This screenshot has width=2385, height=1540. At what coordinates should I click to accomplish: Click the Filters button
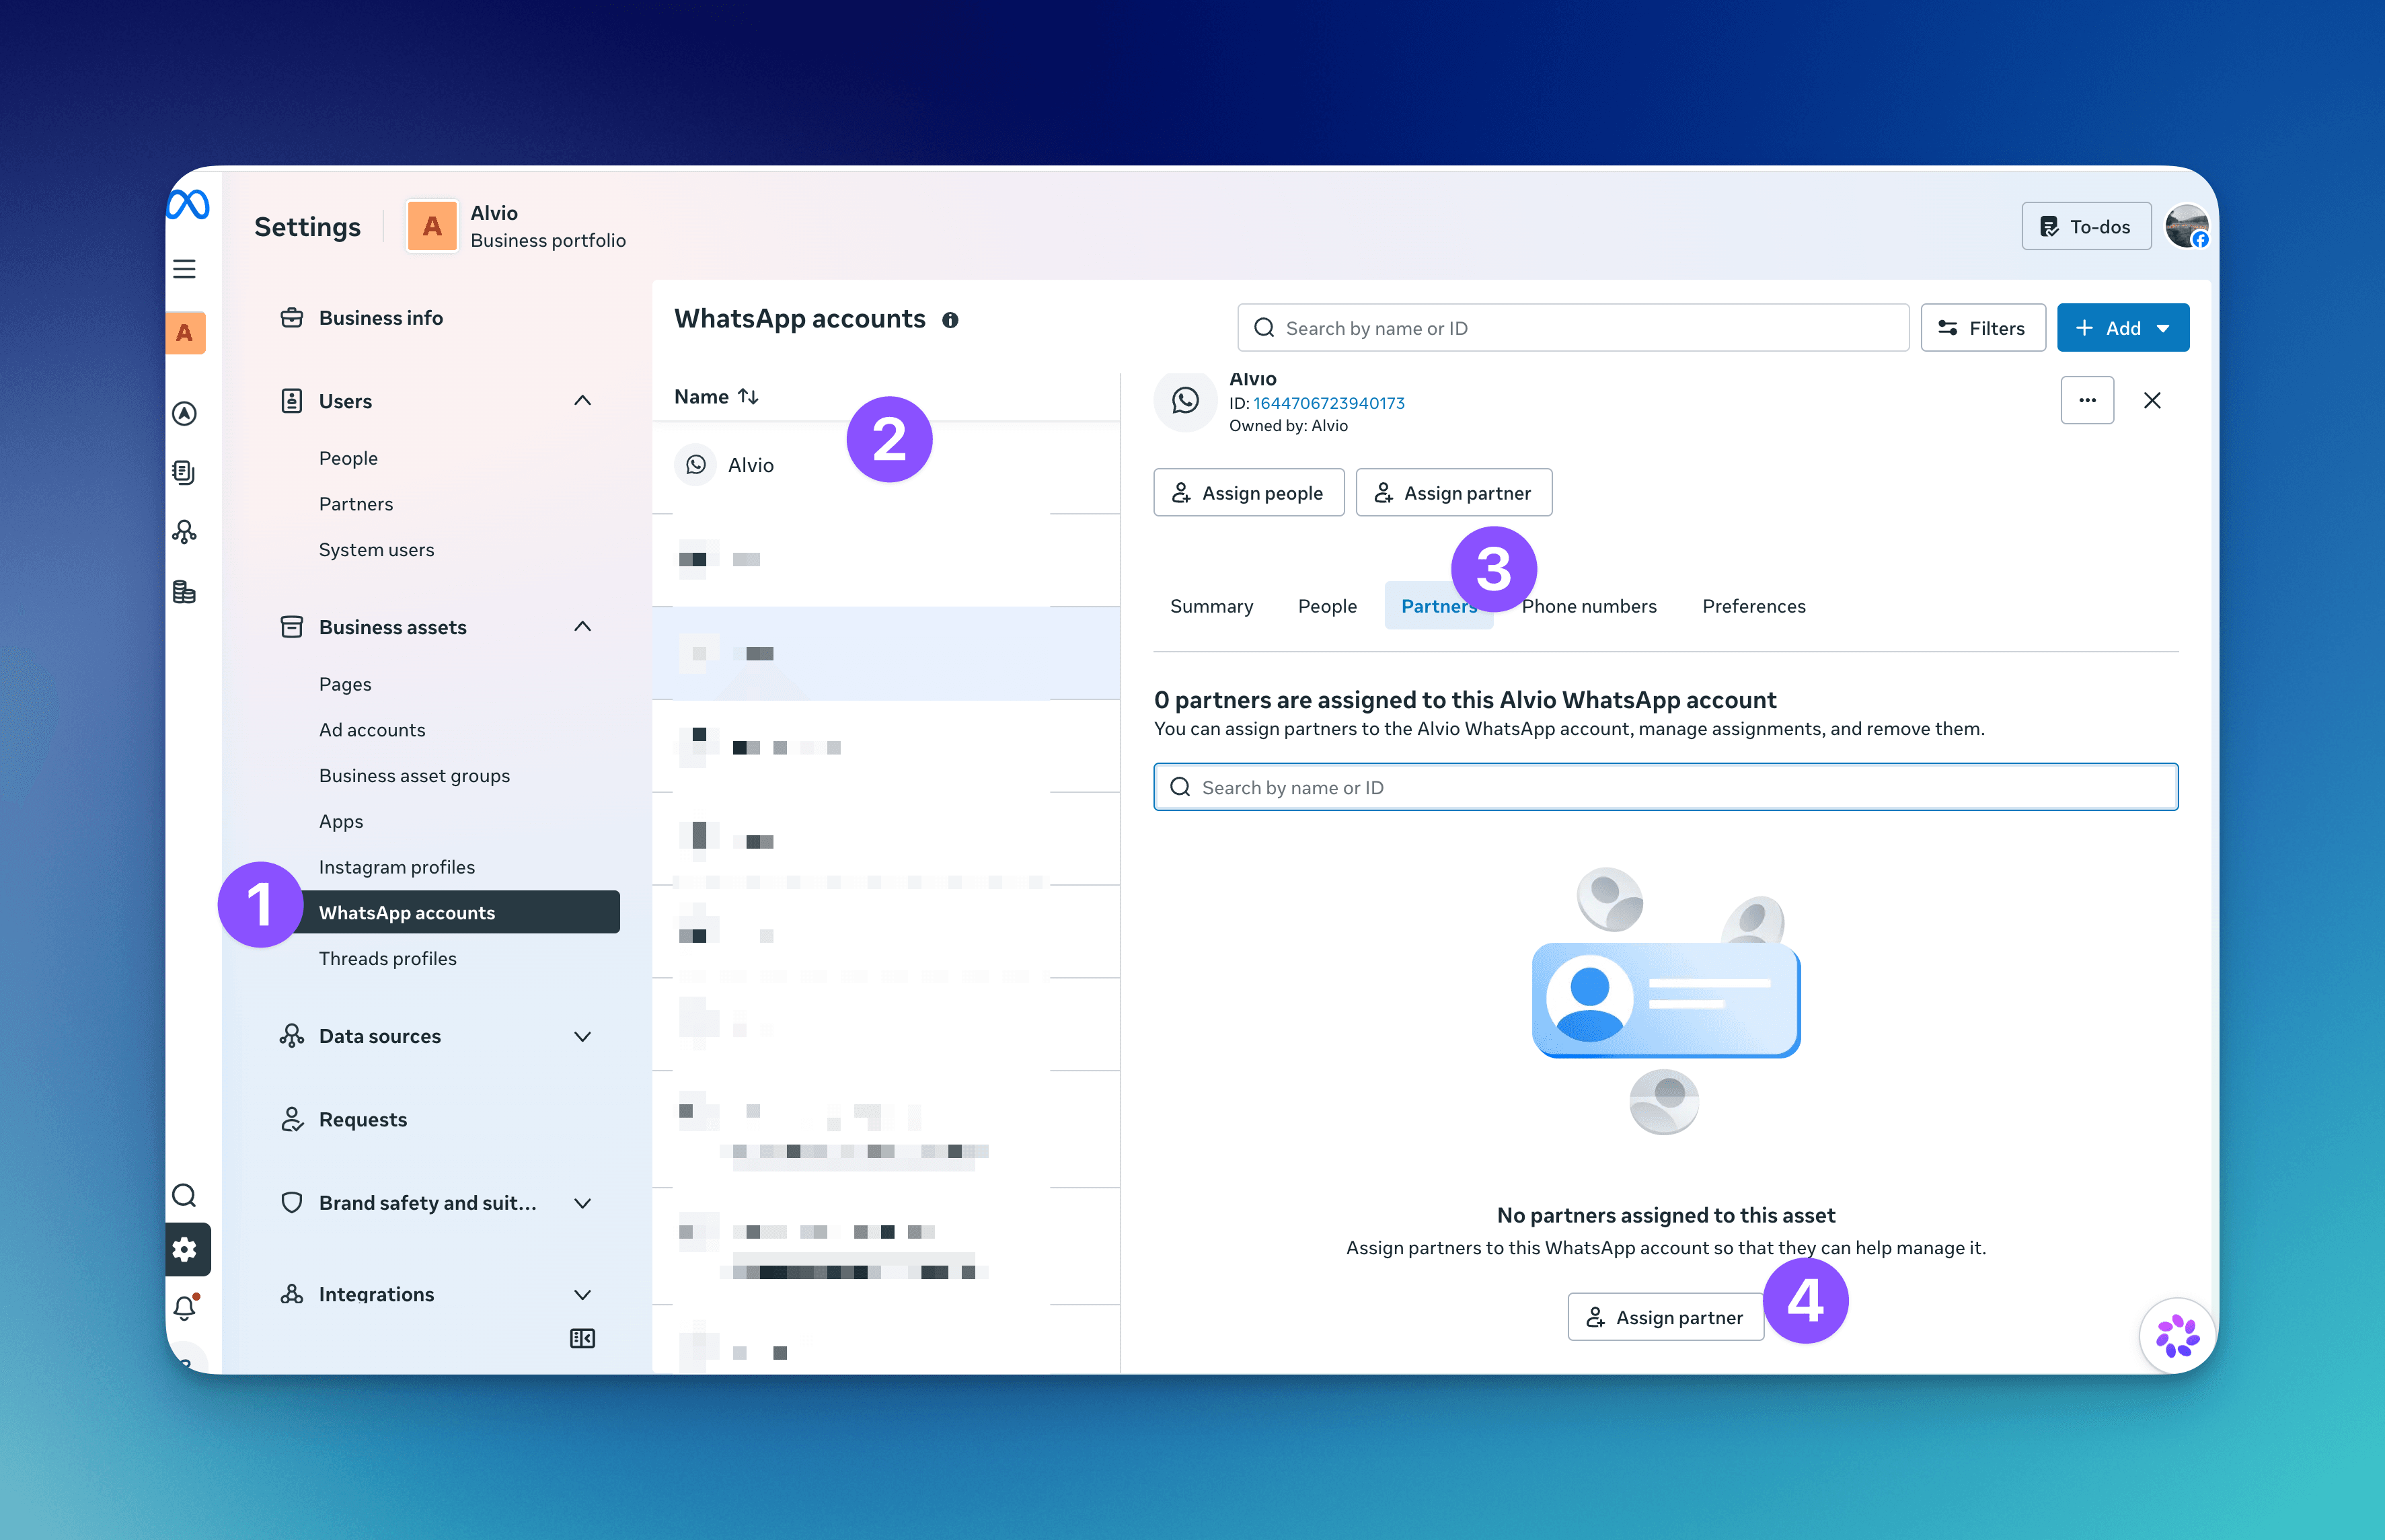[1982, 328]
